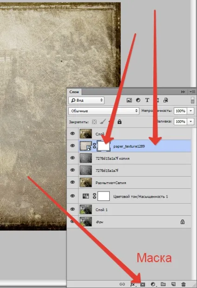Click the topmost layer's thumbnail

click(x=85, y=134)
